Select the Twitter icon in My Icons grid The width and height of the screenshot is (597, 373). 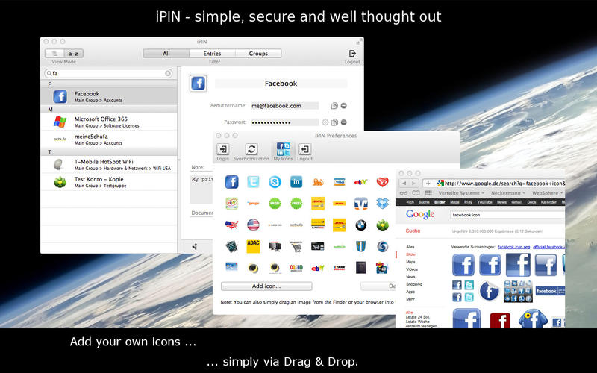click(253, 182)
